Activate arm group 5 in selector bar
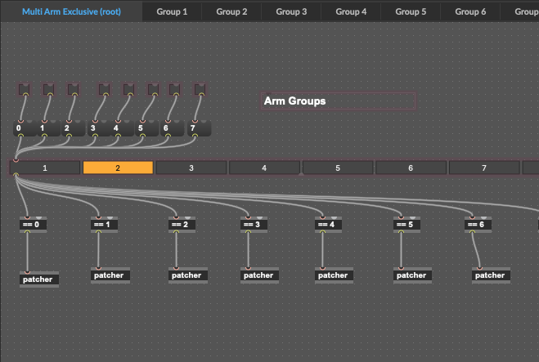The image size is (539, 362). coord(338,168)
